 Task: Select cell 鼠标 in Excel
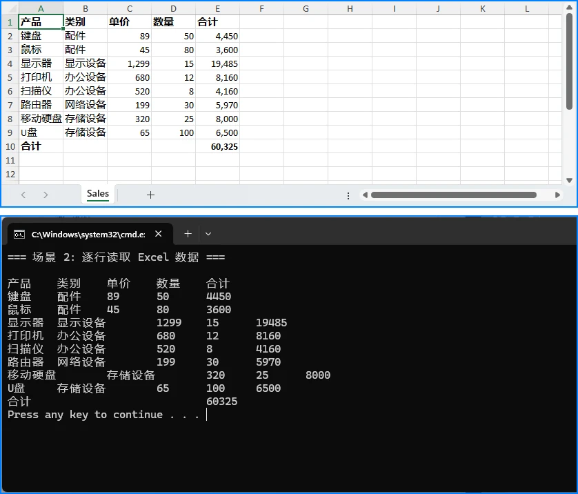(x=41, y=50)
